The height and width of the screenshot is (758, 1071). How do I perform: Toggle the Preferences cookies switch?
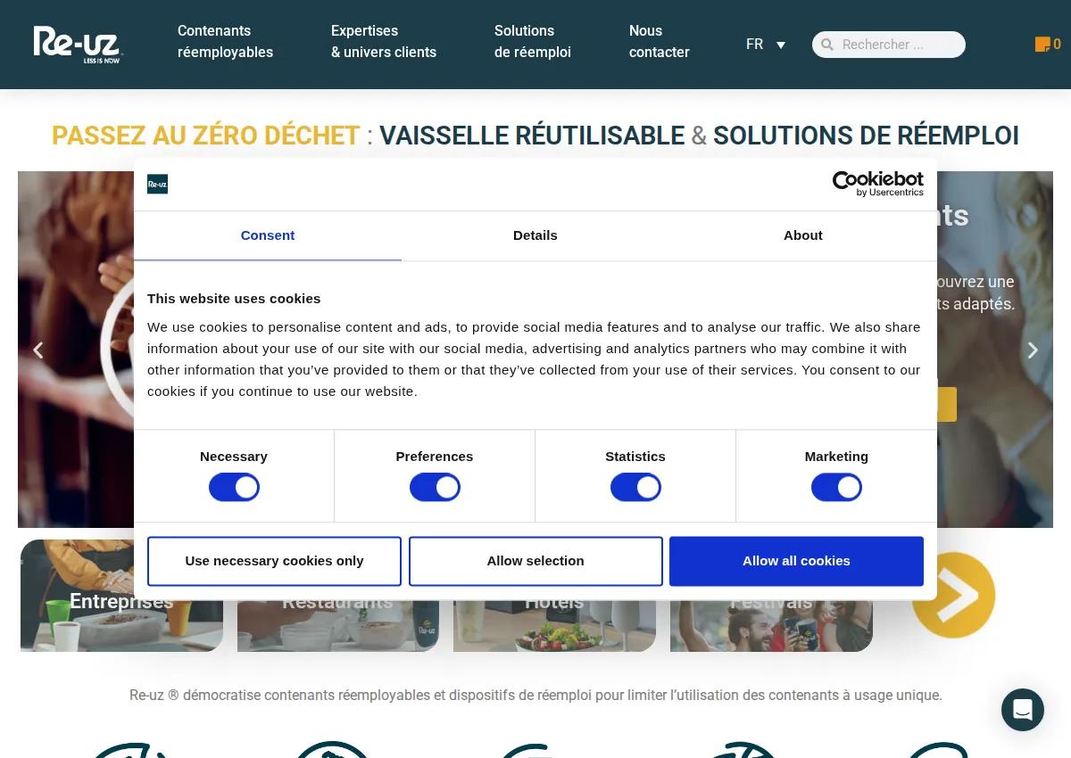(435, 487)
